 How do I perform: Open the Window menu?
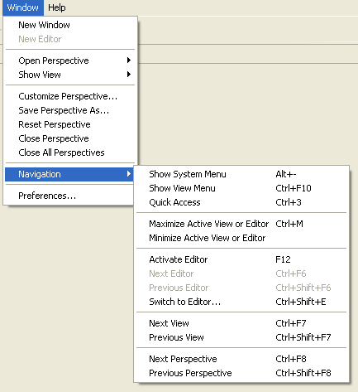coord(23,7)
